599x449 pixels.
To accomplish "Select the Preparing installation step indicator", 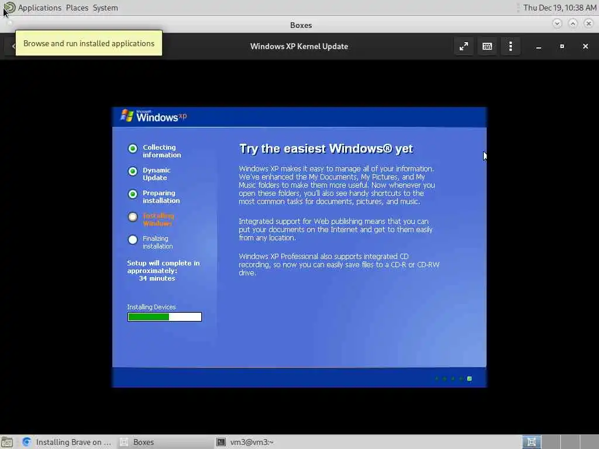I will pos(133,194).
